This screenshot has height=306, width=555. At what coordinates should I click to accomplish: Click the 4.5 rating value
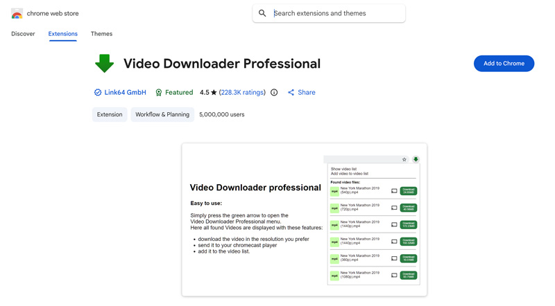204,93
